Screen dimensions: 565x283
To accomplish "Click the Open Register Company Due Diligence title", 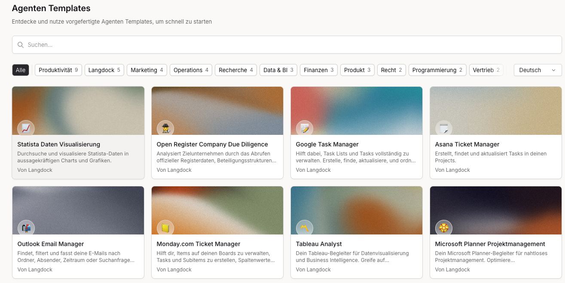I will coord(212,144).
